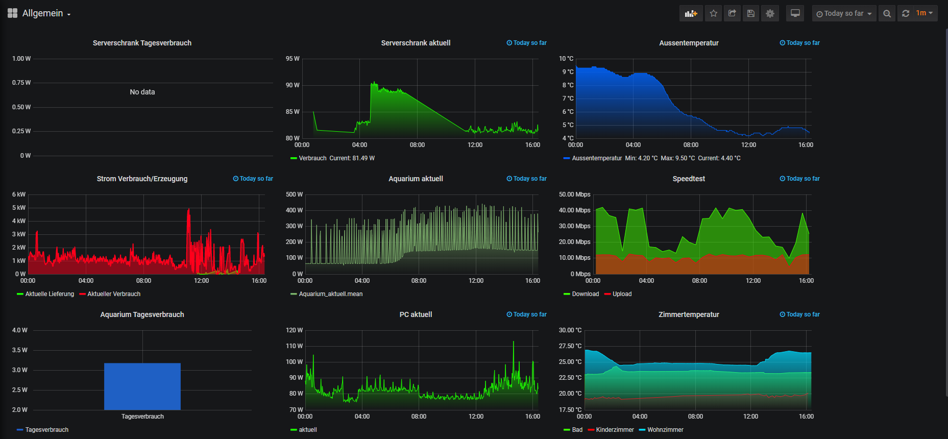Image resolution: width=948 pixels, height=439 pixels.
Task: Toggle Upload series in Speedtest legend
Action: pyautogui.click(x=622, y=294)
